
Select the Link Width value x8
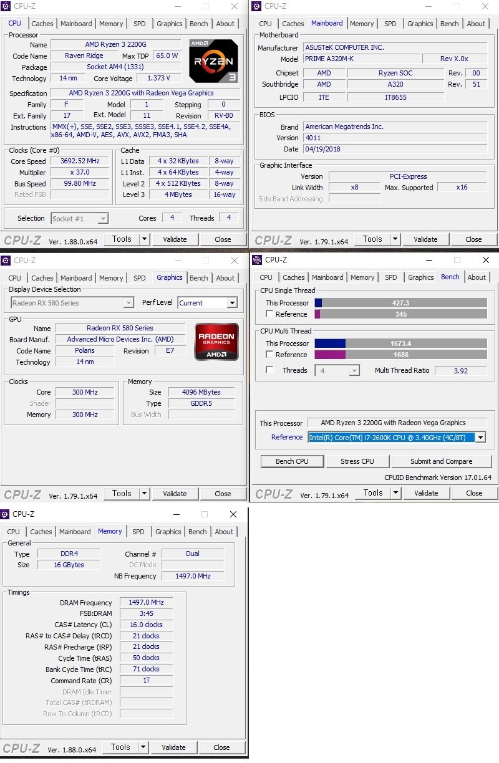pyautogui.click(x=354, y=188)
